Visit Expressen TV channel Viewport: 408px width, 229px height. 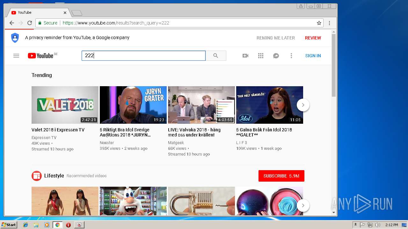44,138
